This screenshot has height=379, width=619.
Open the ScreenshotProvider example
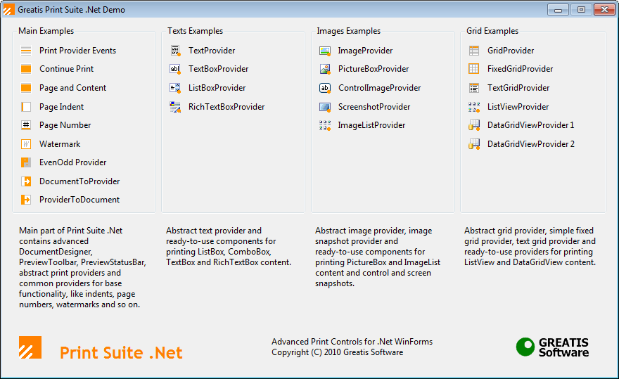tap(374, 107)
